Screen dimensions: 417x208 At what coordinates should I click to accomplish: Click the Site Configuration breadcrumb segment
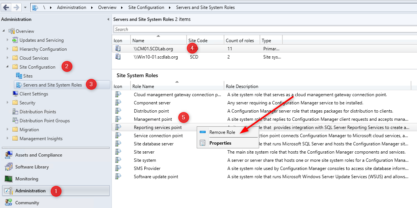[146, 7]
